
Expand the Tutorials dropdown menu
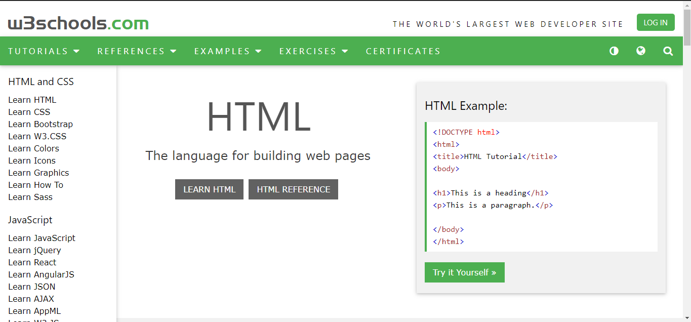(44, 51)
